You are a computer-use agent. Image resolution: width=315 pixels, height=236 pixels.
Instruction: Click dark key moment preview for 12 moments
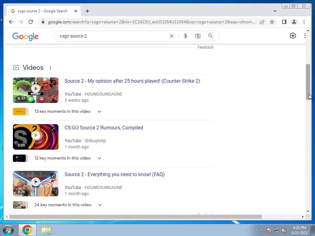click(19, 158)
